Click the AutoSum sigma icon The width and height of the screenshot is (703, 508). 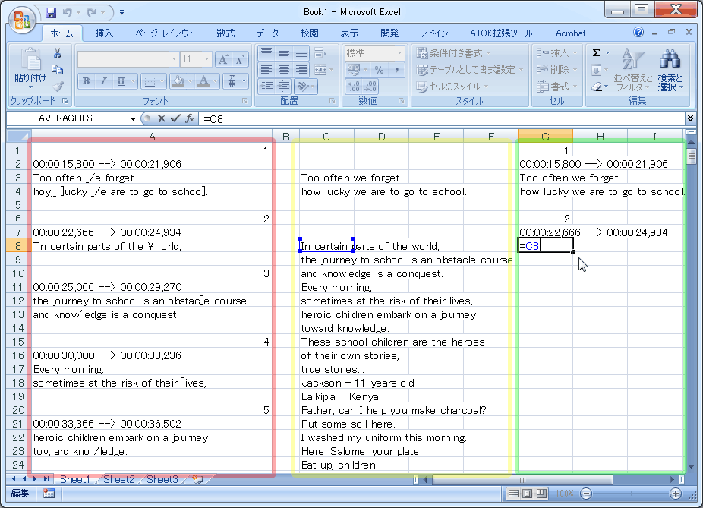click(596, 53)
